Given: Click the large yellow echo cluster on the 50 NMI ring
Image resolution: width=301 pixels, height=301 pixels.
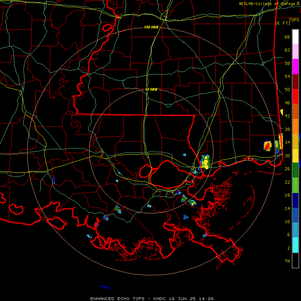Looking at the screenshot, I should pos(205,162).
